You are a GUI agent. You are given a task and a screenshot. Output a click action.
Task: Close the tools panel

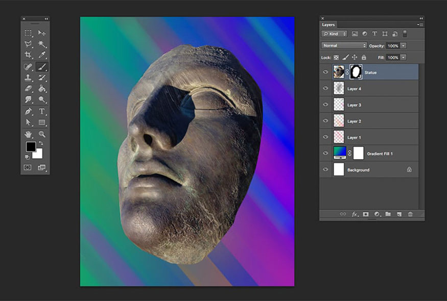tap(24, 19)
